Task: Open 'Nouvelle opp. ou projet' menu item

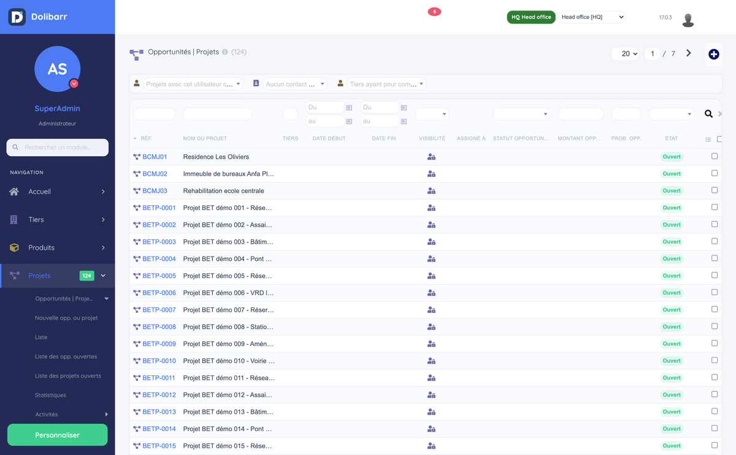Action: [x=66, y=318]
